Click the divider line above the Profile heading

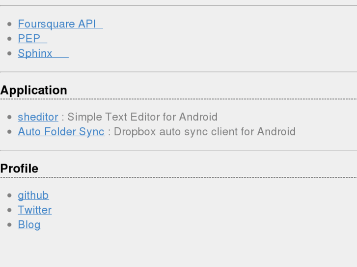178,150
